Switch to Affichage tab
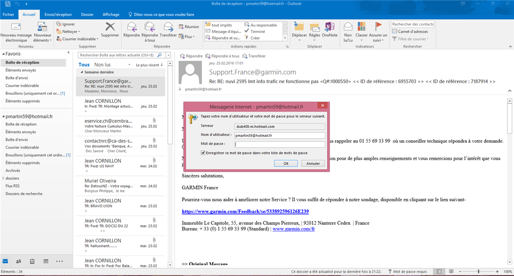 (x=111, y=15)
